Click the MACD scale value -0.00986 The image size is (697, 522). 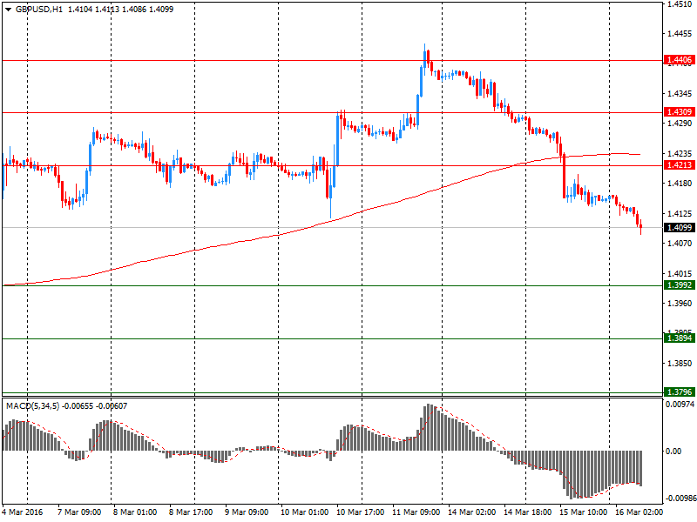(x=680, y=498)
